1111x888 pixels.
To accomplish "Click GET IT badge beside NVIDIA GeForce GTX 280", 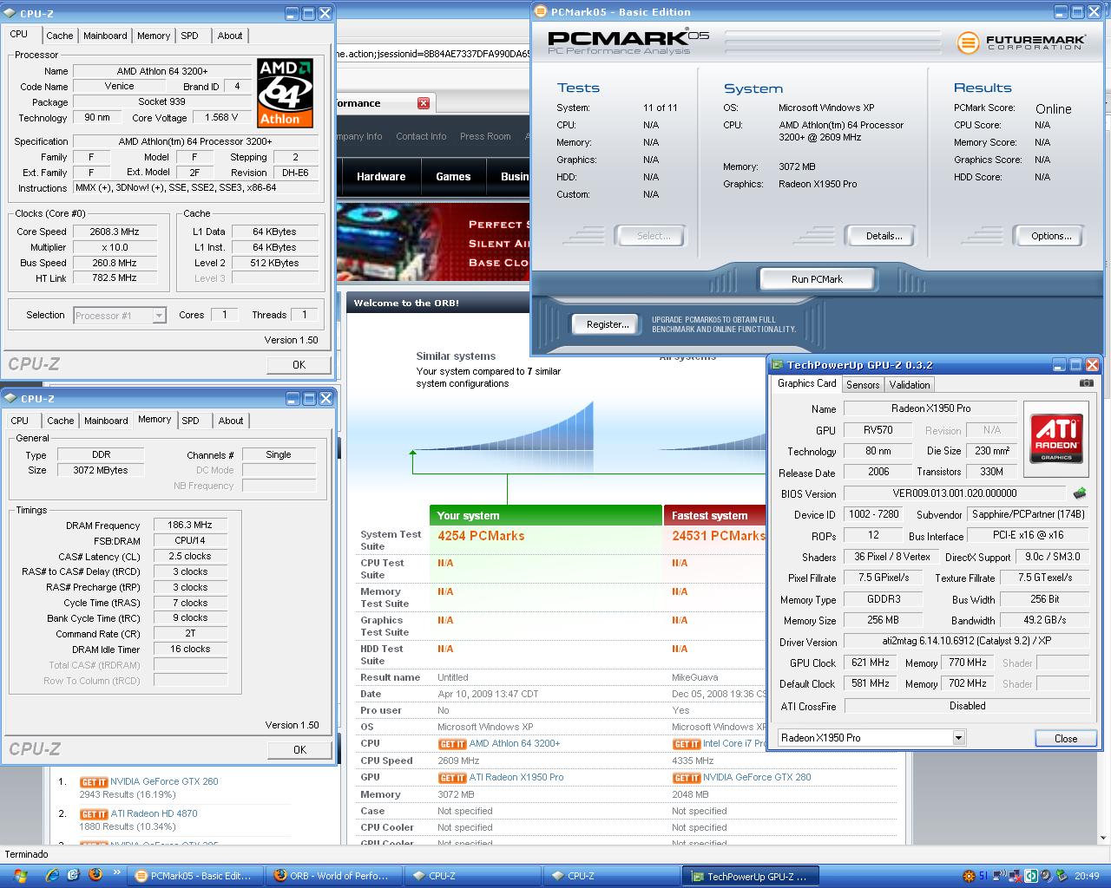I will (x=687, y=778).
